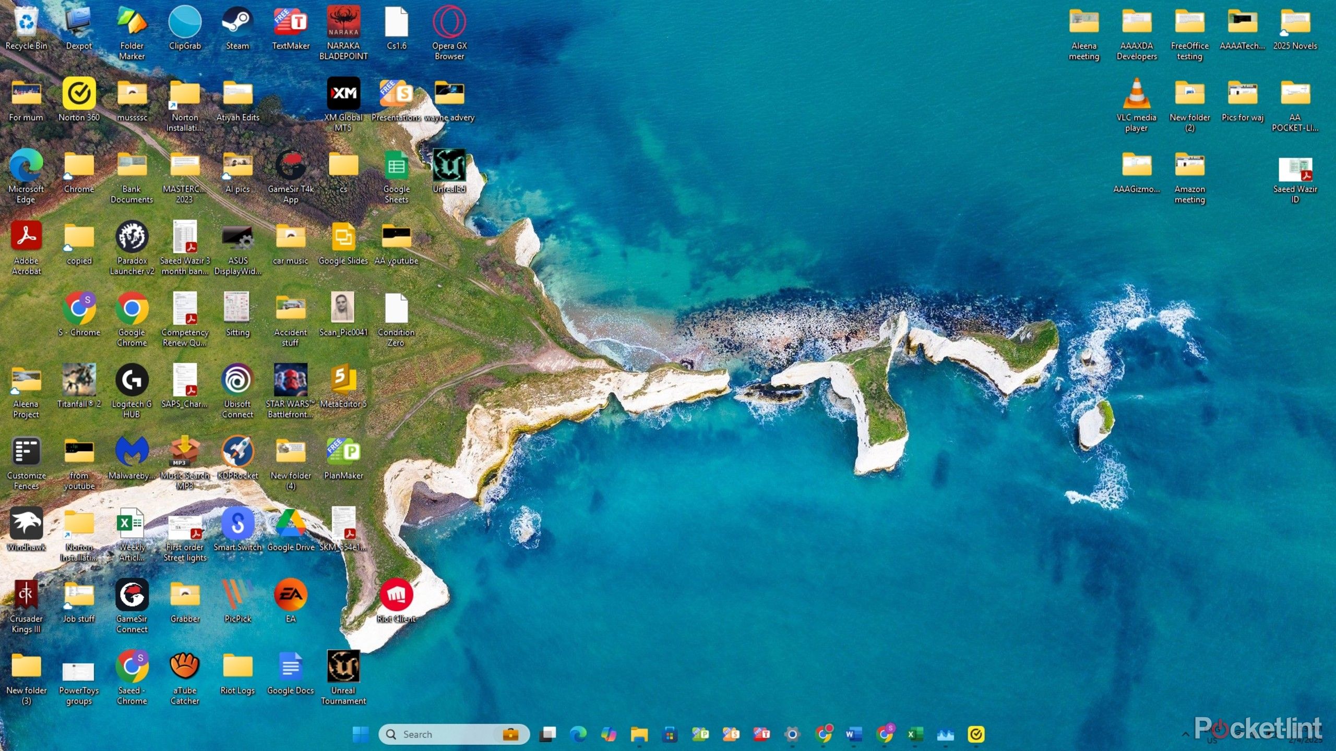Open Google Drive shortcut
1336x751 pixels.
(290, 527)
